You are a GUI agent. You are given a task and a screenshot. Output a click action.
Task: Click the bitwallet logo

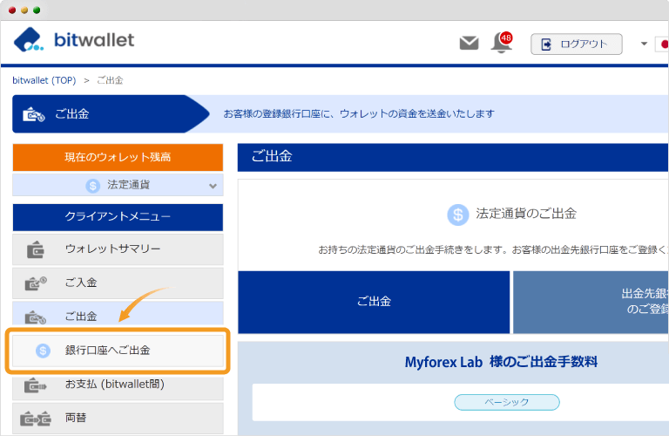[x=74, y=40]
